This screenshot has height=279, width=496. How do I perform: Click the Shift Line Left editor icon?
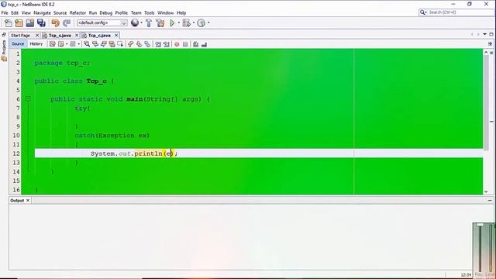click(158, 44)
